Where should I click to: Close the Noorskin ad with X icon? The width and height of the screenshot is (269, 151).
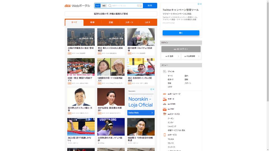153,89
